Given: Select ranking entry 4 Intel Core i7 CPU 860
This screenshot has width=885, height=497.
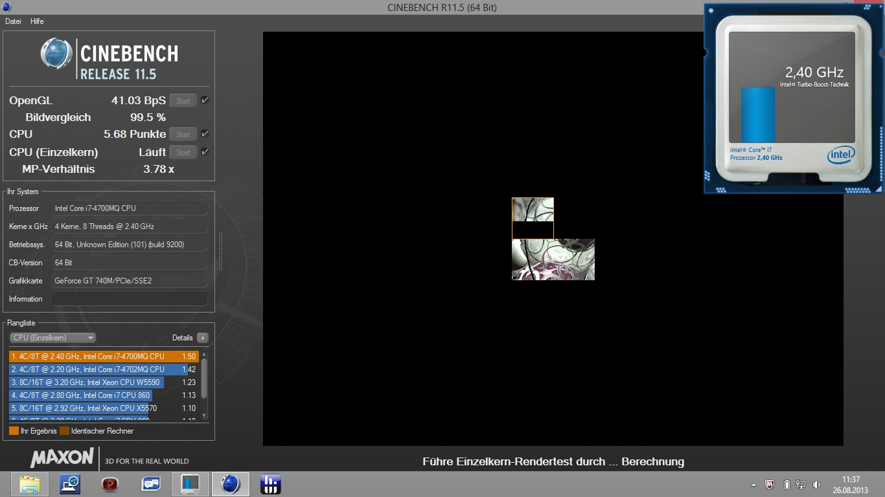Looking at the screenshot, I should click(x=104, y=395).
